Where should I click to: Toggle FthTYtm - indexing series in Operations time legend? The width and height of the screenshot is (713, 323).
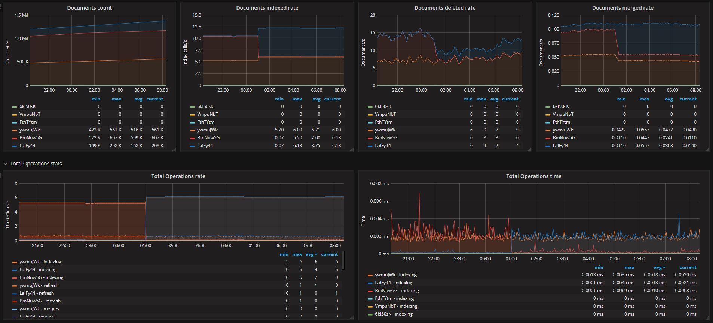(394, 298)
